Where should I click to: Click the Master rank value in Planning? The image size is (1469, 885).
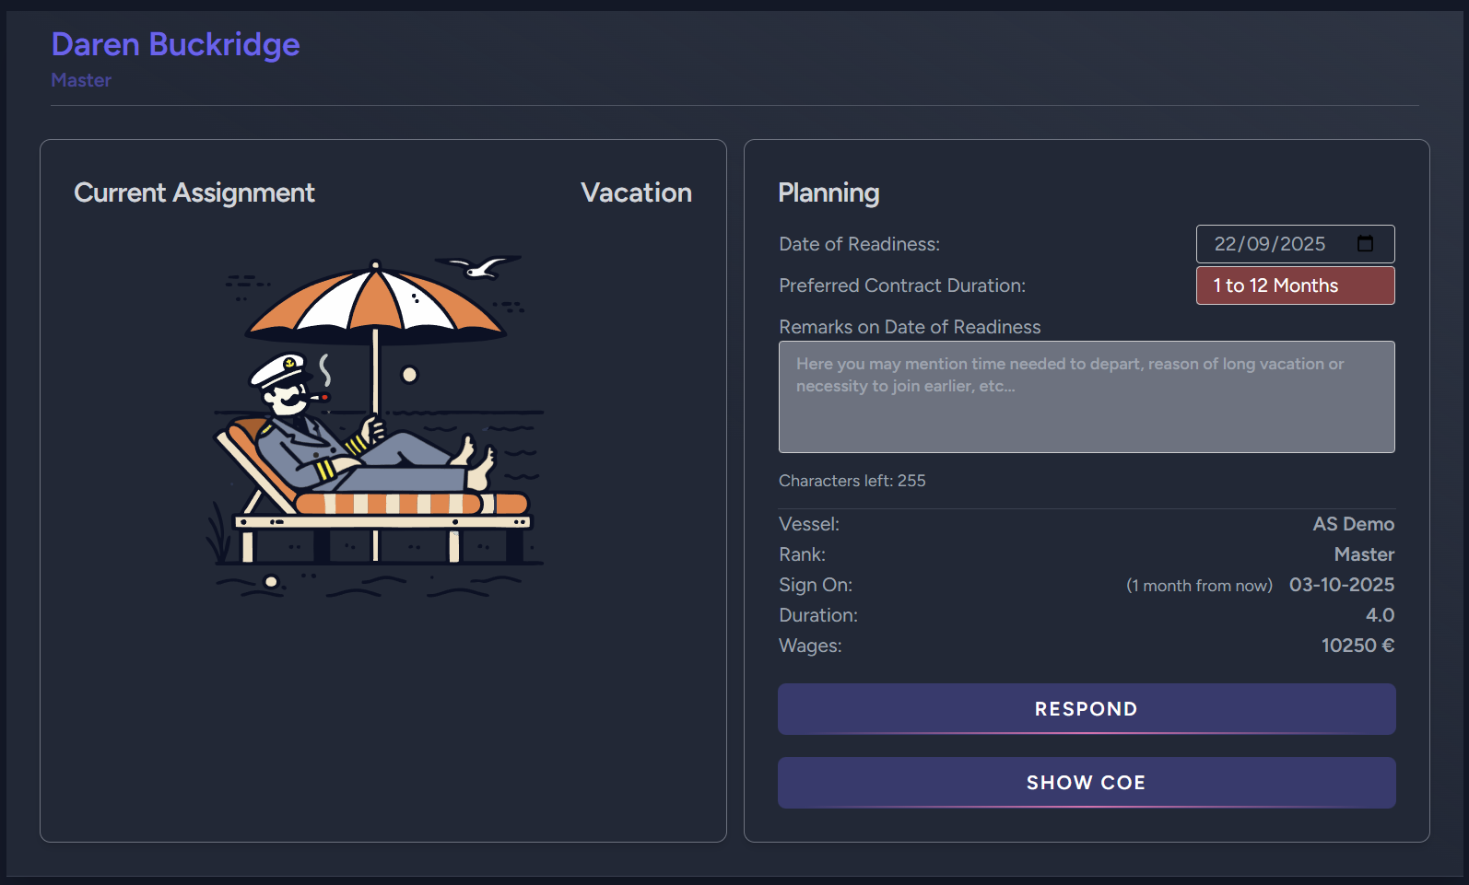coord(1364,553)
